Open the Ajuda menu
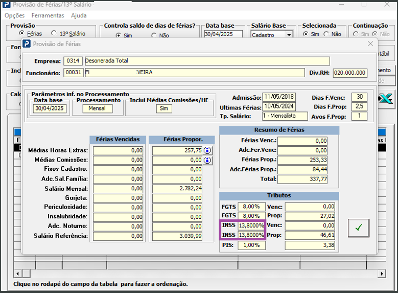Image resolution: width=398 pixels, height=293 pixels. pyautogui.click(x=79, y=15)
